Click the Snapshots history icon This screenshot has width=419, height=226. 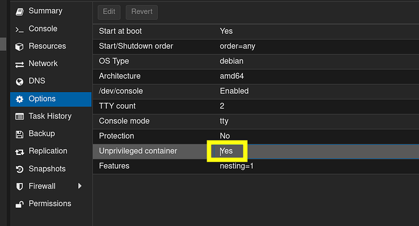point(19,169)
